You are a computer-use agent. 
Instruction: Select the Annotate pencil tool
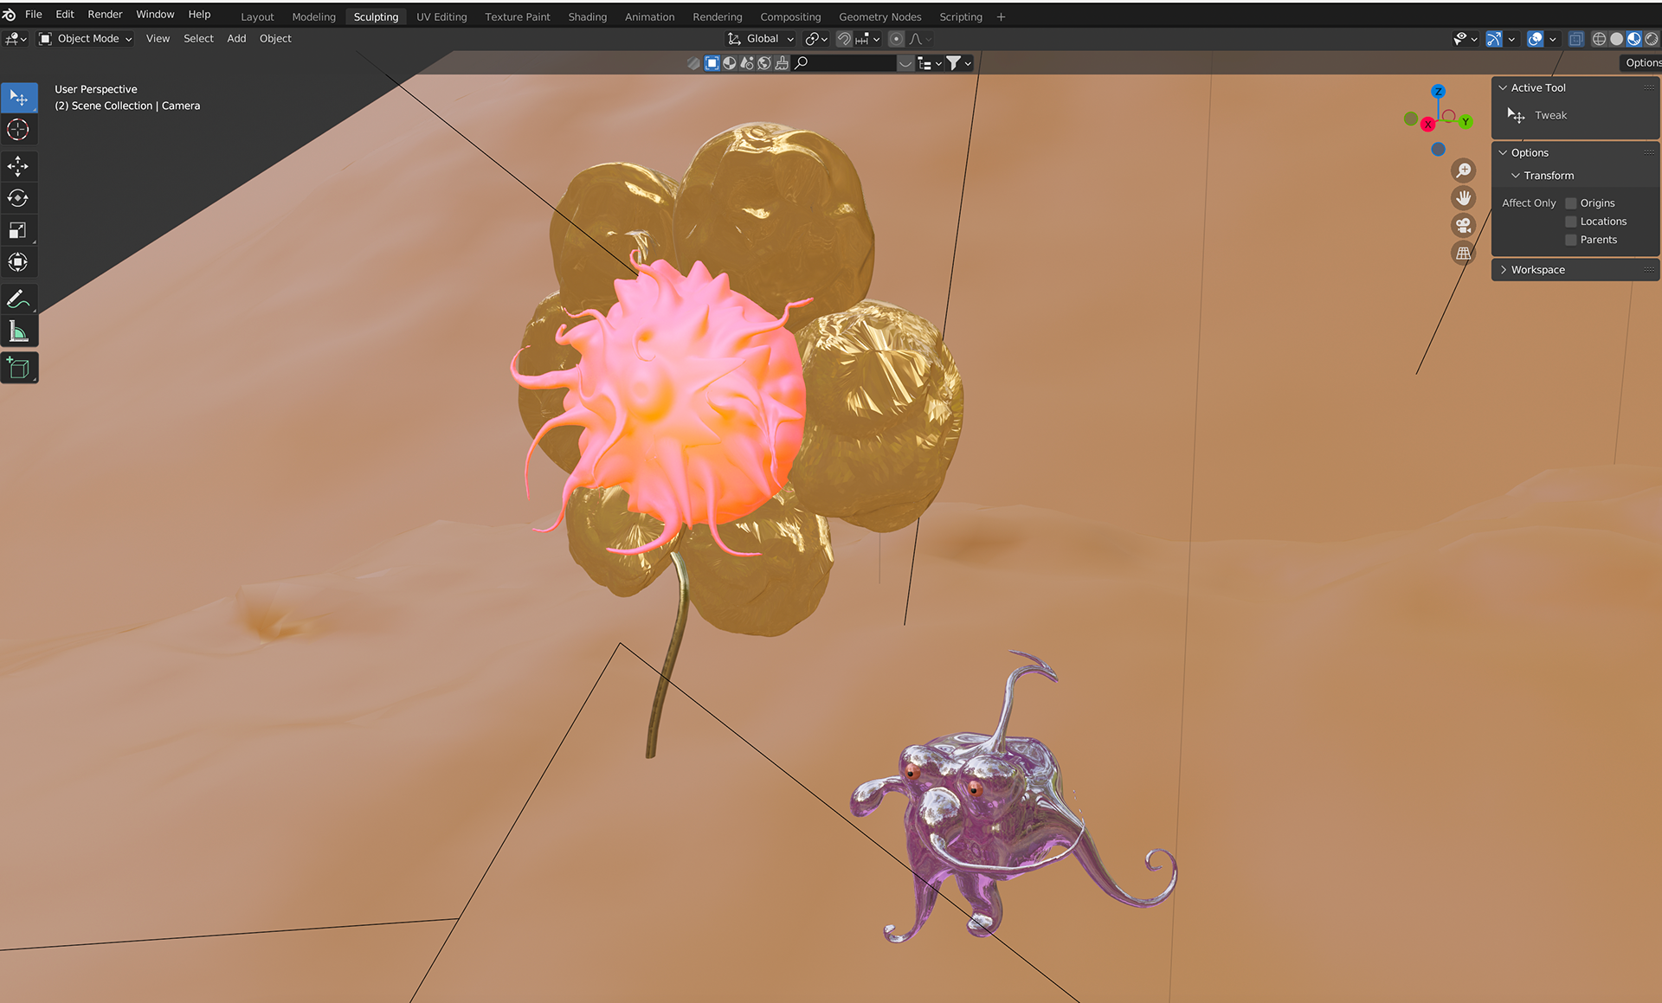pos(18,299)
